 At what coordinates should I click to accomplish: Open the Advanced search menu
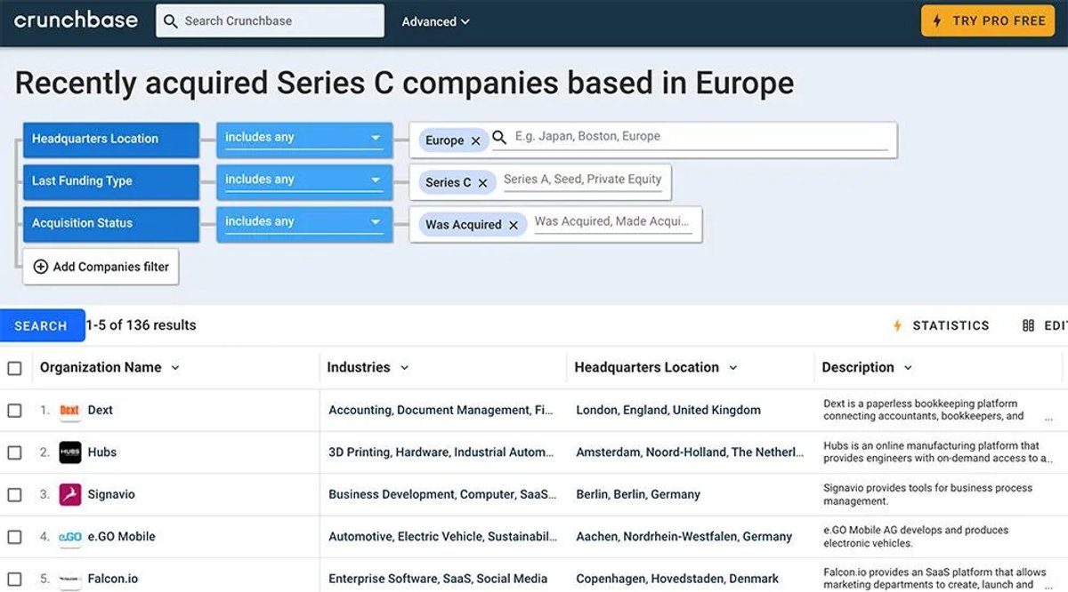click(x=435, y=21)
